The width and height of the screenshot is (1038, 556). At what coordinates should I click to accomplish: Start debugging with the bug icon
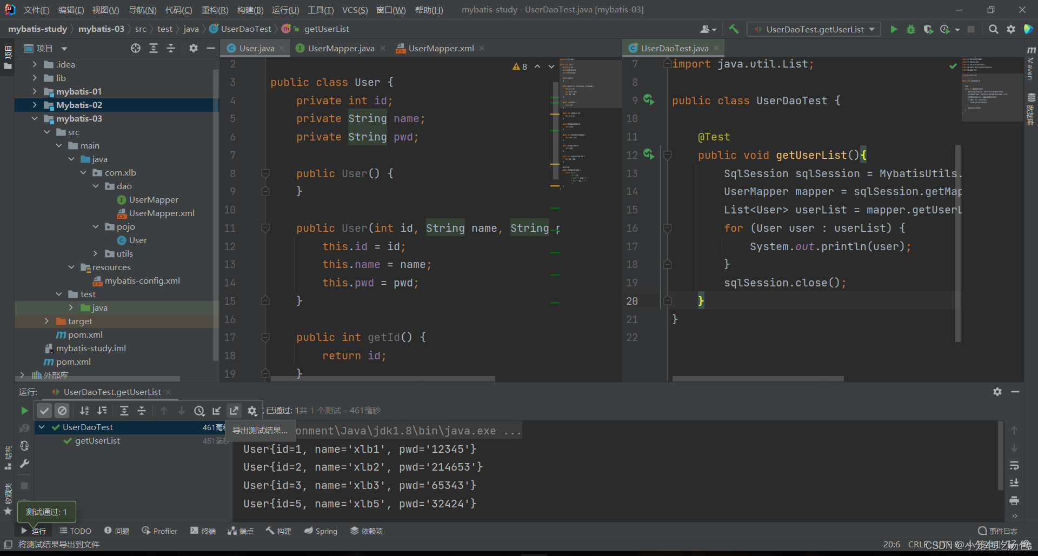point(911,29)
